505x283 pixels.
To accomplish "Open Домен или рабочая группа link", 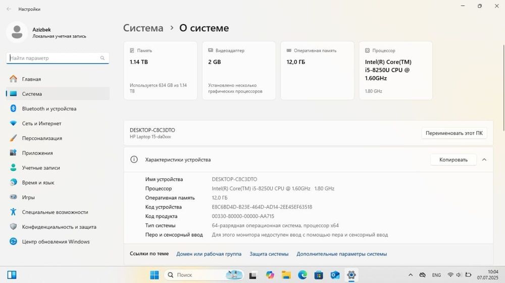I will (209, 254).
